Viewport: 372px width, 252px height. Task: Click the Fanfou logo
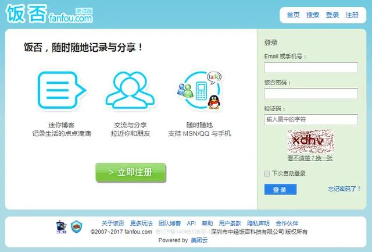49,14
